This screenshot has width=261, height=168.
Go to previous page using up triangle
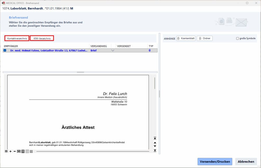click(x=155, y=143)
